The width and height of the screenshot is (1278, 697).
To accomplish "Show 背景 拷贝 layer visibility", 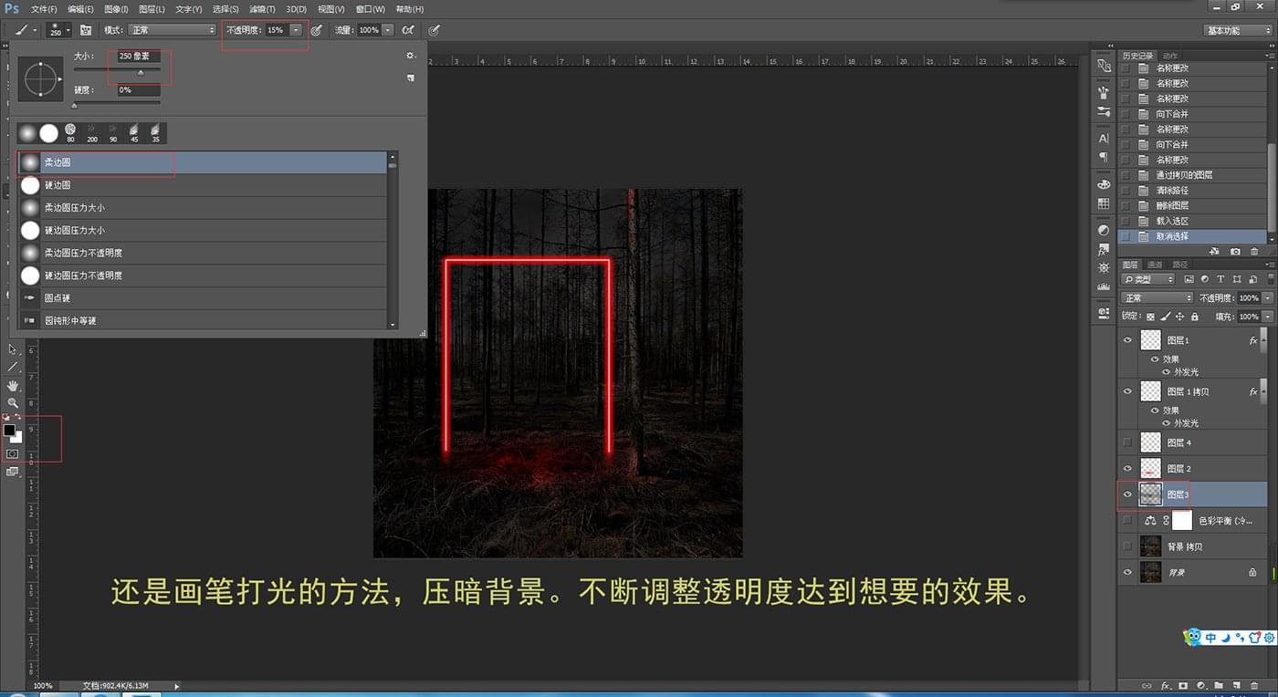I will coord(1128,546).
